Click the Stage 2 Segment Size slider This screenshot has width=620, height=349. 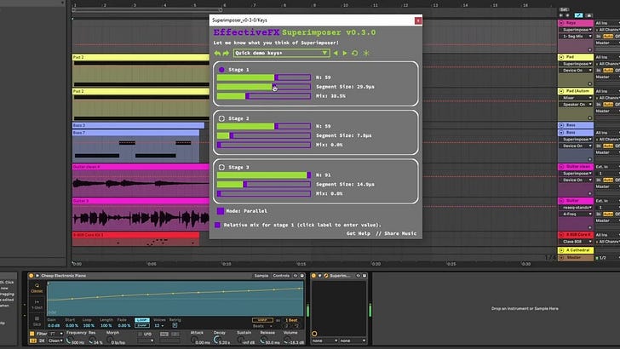coord(264,135)
